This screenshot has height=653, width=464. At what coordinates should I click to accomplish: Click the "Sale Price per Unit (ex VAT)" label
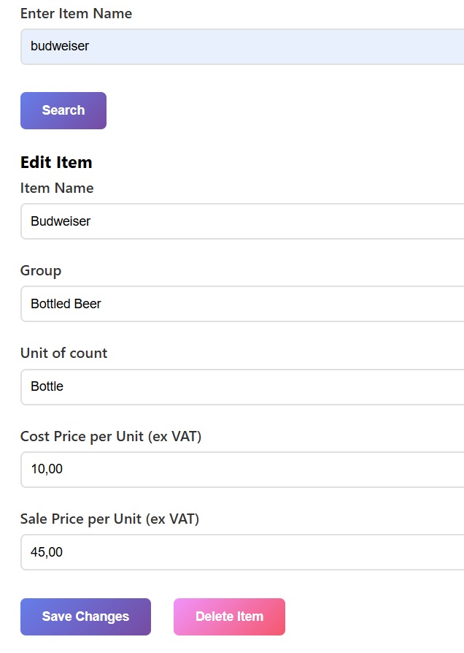109,519
